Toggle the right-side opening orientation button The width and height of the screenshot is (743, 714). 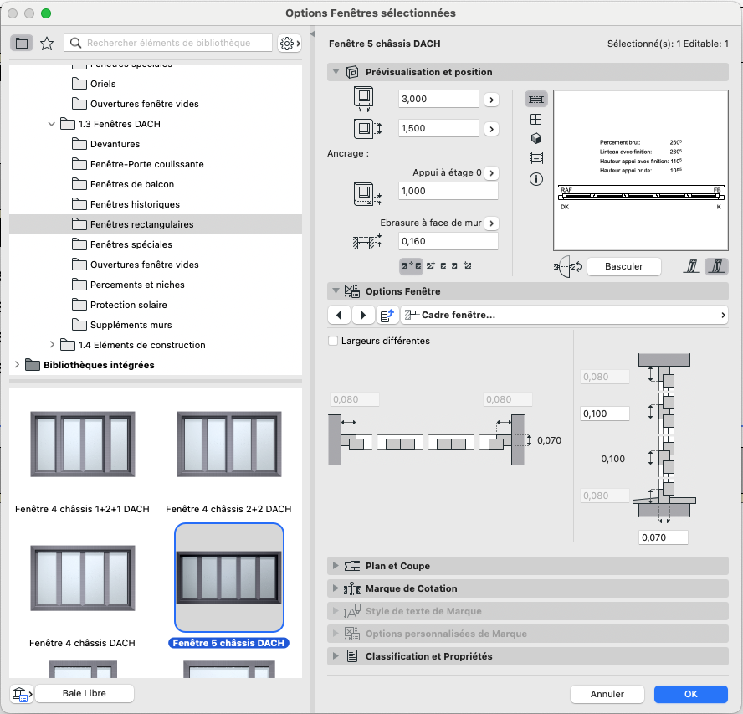(716, 266)
